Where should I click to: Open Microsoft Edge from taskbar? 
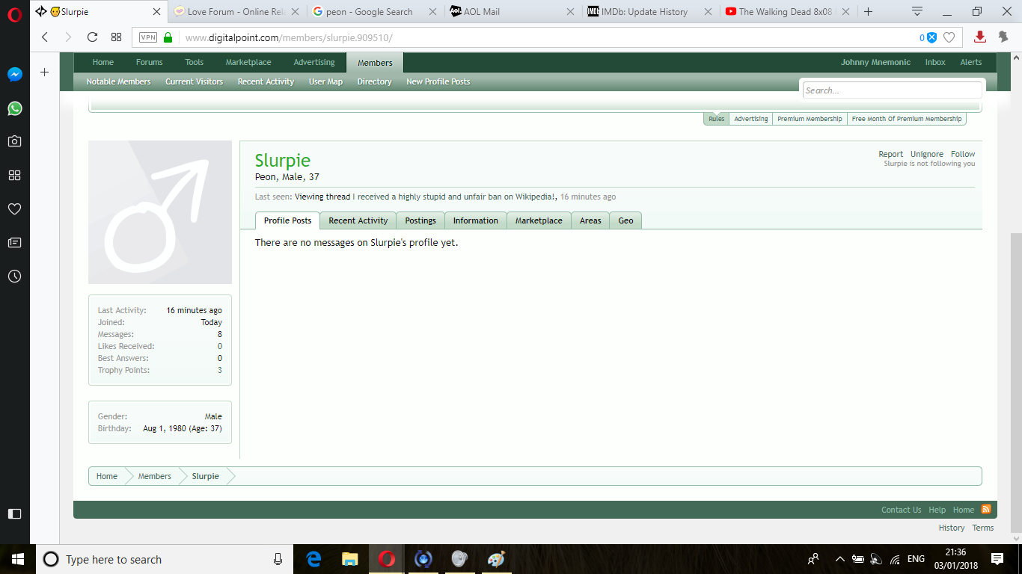point(313,559)
